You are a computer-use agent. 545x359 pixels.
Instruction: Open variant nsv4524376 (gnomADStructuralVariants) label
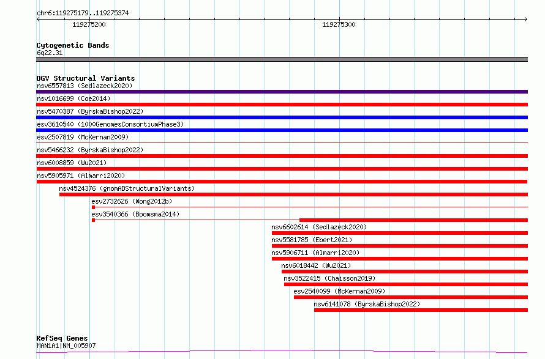(x=127, y=188)
